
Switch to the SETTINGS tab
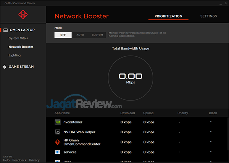pos(208,16)
